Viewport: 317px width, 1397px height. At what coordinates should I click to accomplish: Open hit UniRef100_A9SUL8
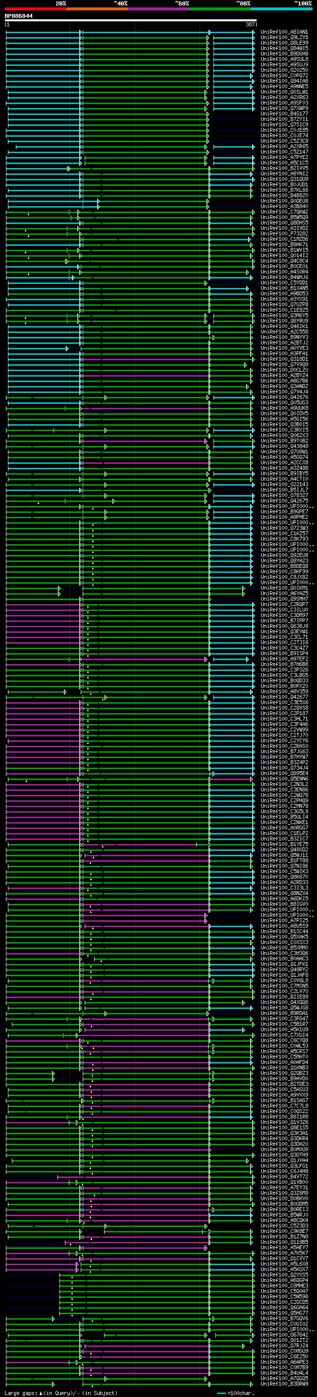tap(284, 59)
